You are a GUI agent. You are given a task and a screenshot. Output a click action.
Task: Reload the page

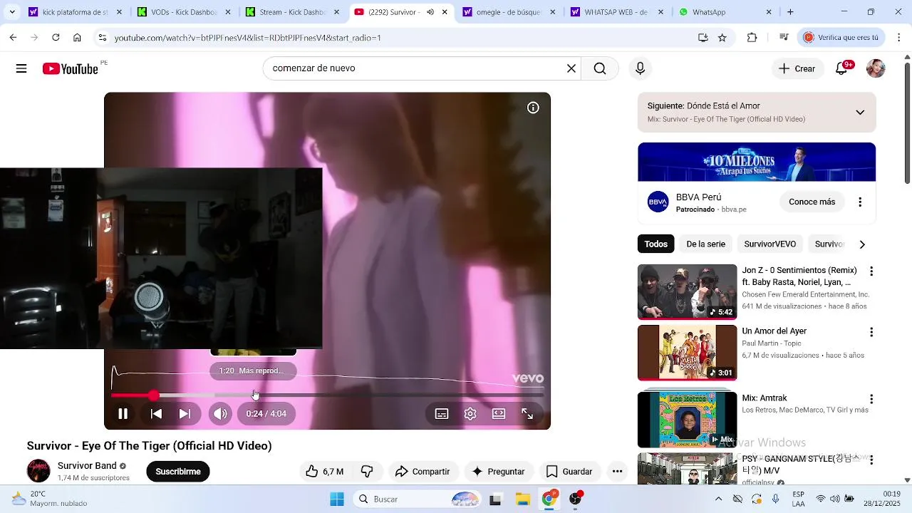click(x=56, y=38)
